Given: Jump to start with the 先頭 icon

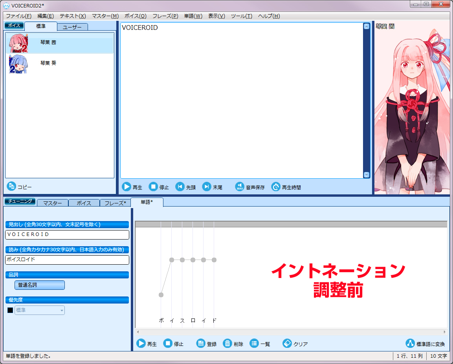Looking at the screenshot, I should click(x=180, y=187).
